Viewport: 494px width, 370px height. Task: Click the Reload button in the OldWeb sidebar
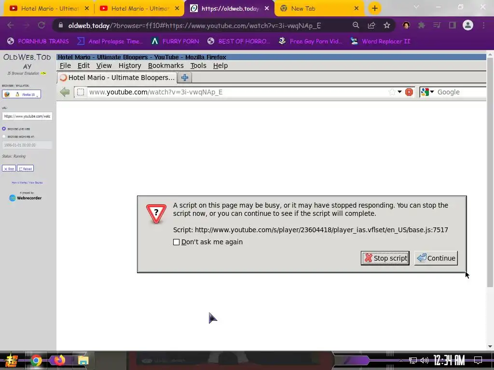[x=25, y=169]
